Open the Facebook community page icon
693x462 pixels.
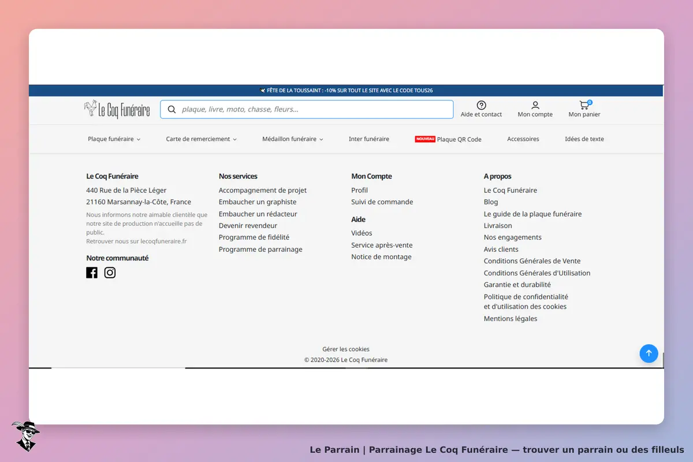92,273
